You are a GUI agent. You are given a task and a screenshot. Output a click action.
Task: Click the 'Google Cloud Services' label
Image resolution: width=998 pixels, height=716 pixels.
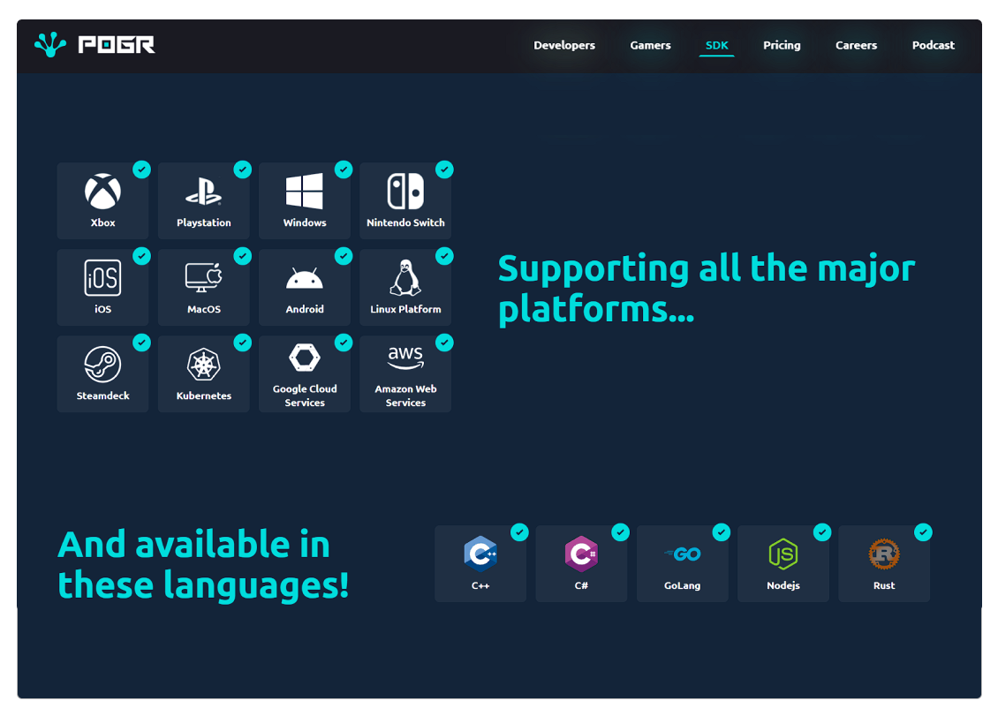pyautogui.click(x=304, y=396)
